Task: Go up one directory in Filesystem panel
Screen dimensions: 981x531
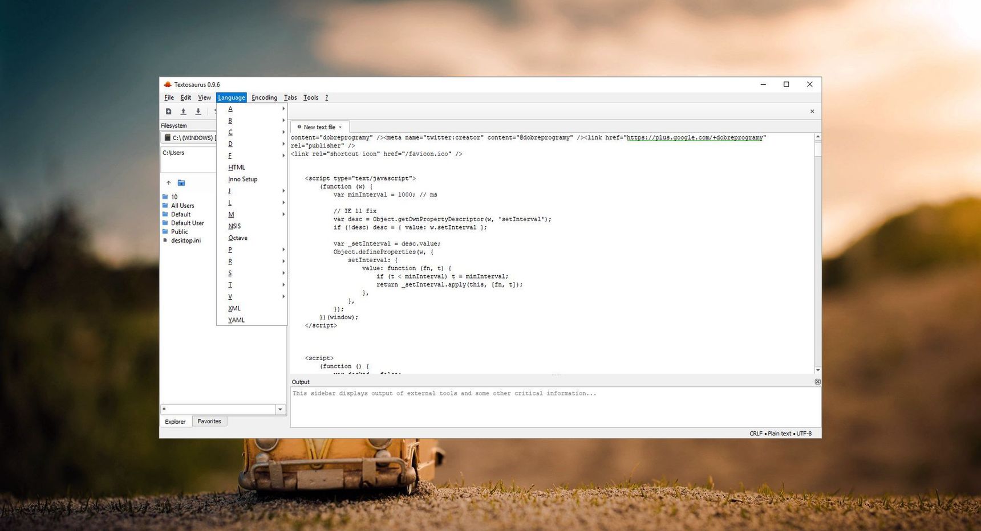Action: tap(168, 183)
